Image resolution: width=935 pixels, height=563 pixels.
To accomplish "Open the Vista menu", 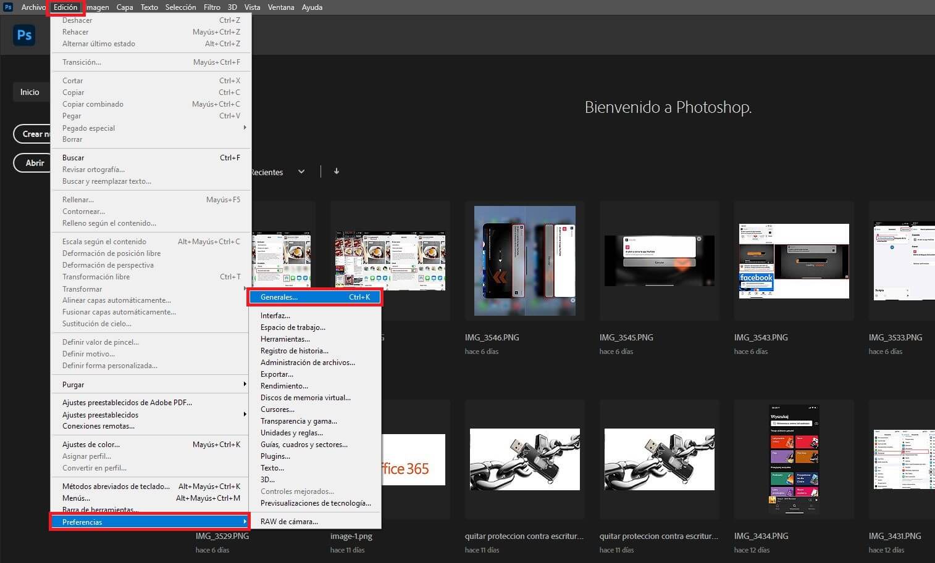I will (x=252, y=7).
